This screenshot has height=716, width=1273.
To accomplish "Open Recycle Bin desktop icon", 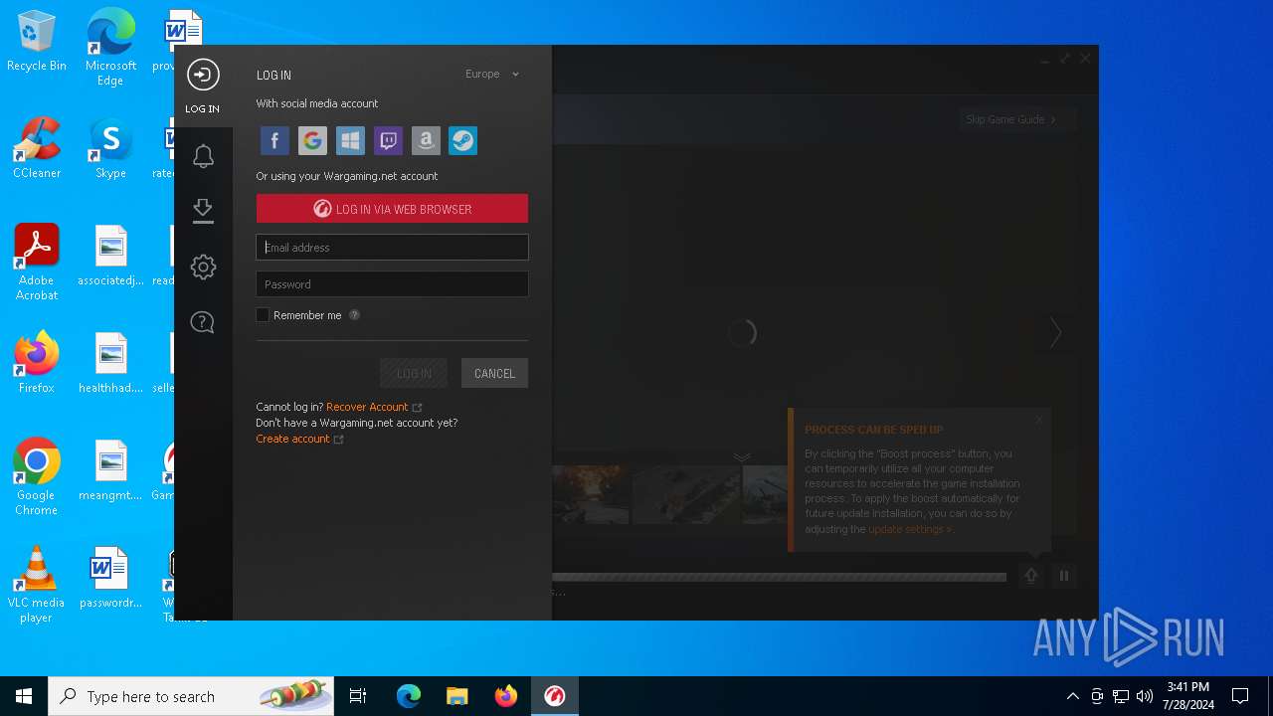I will coord(37,42).
